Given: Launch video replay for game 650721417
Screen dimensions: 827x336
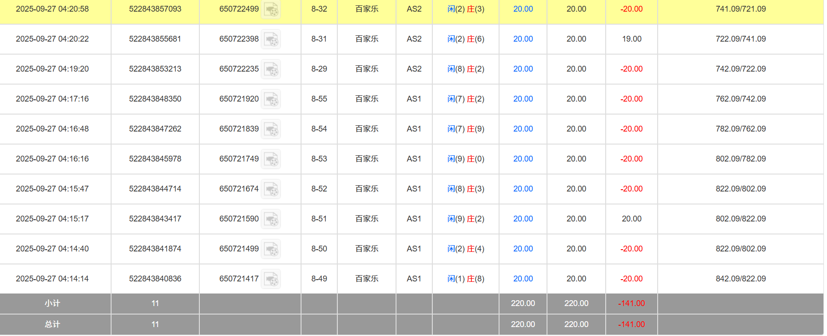Looking at the screenshot, I should [271, 279].
